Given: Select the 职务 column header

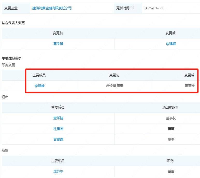Looking at the screenshot, I should (170, 161).
